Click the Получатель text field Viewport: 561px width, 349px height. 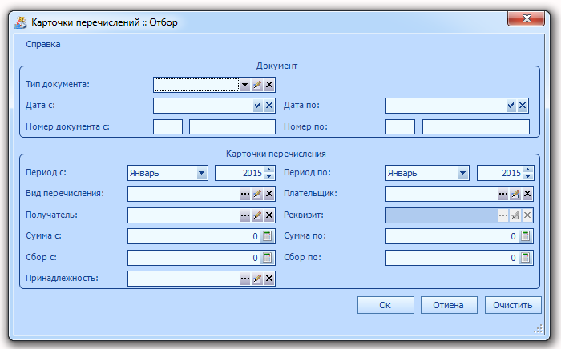184,215
